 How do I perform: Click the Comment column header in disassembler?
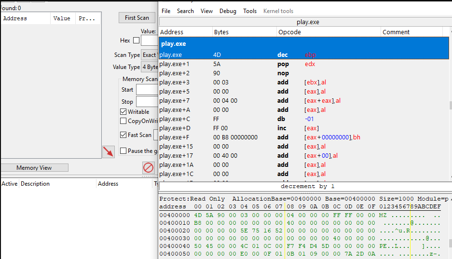pos(411,32)
